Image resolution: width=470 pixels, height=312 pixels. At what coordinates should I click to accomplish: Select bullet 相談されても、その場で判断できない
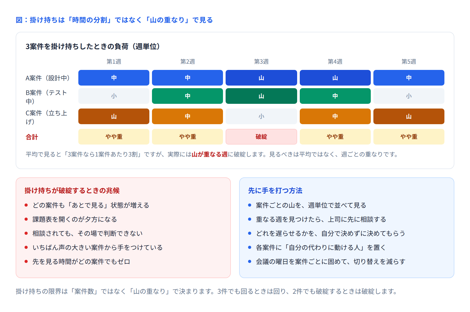pyautogui.click(x=87, y=233)
